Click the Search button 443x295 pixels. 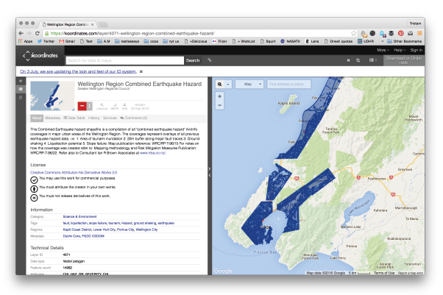(x=193, y=60)
